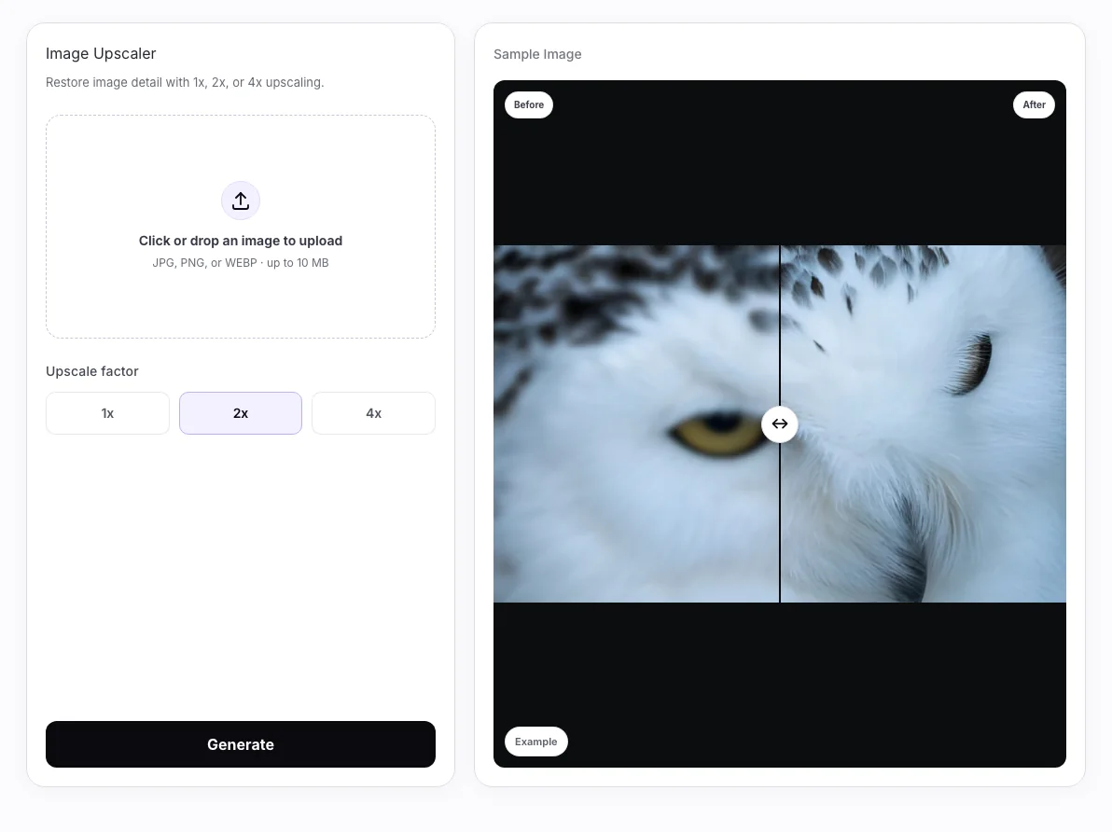Click the 'Restore image detail' description text

(185, 82)
